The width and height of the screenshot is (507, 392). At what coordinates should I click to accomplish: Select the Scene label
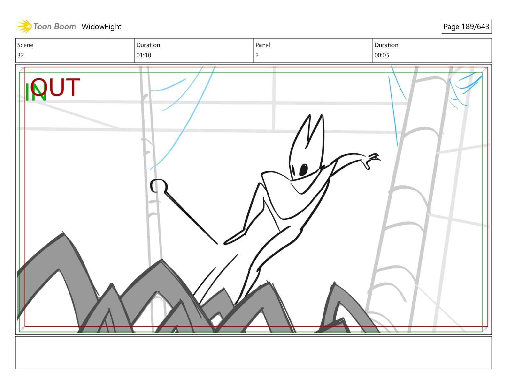25,45
